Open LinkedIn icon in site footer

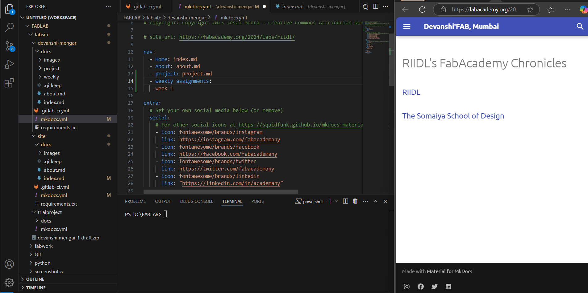[x=448, y=287]
